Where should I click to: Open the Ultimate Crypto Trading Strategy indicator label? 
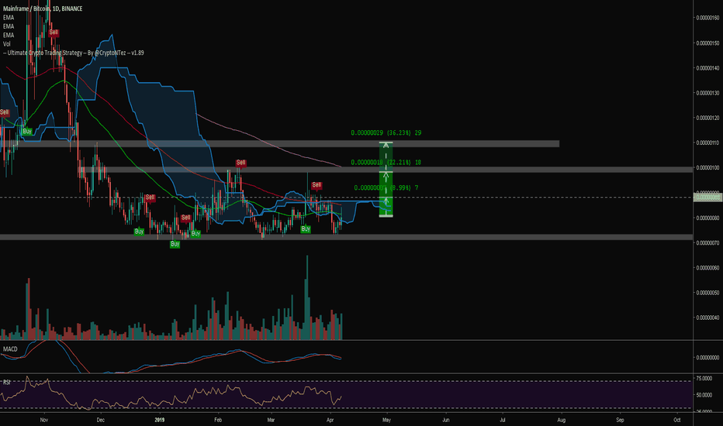point(74,53)
